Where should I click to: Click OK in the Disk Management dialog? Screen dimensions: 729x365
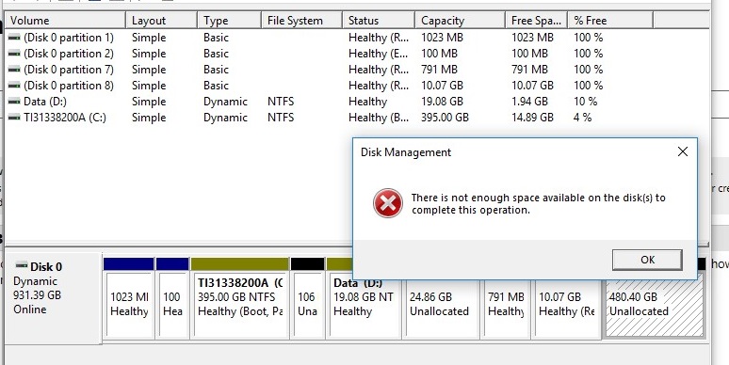click(x=647, y=260)
